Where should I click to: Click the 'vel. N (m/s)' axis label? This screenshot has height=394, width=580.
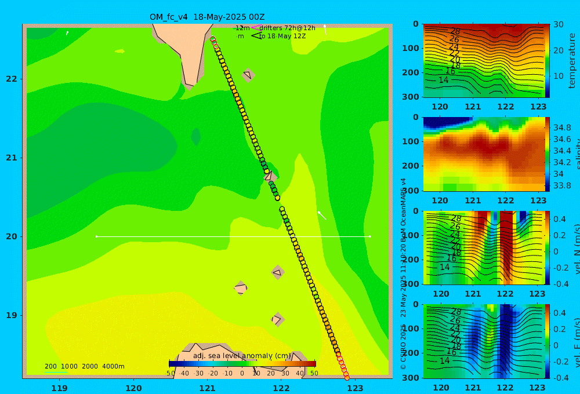pos(577,249)
